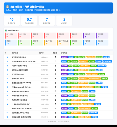Click merchant ID 512581960
Screen dimensions: 117x127
(x=45, y=117)
